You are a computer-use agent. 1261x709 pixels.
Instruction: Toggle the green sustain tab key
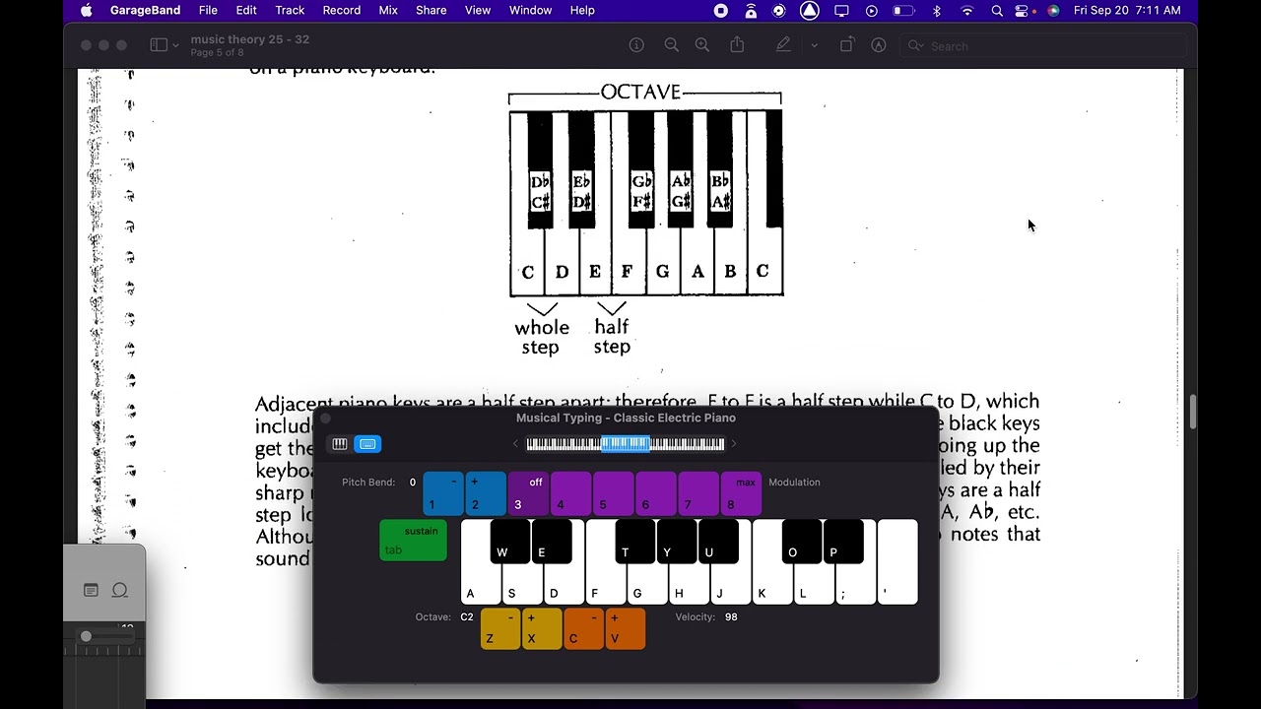(413, 541)
